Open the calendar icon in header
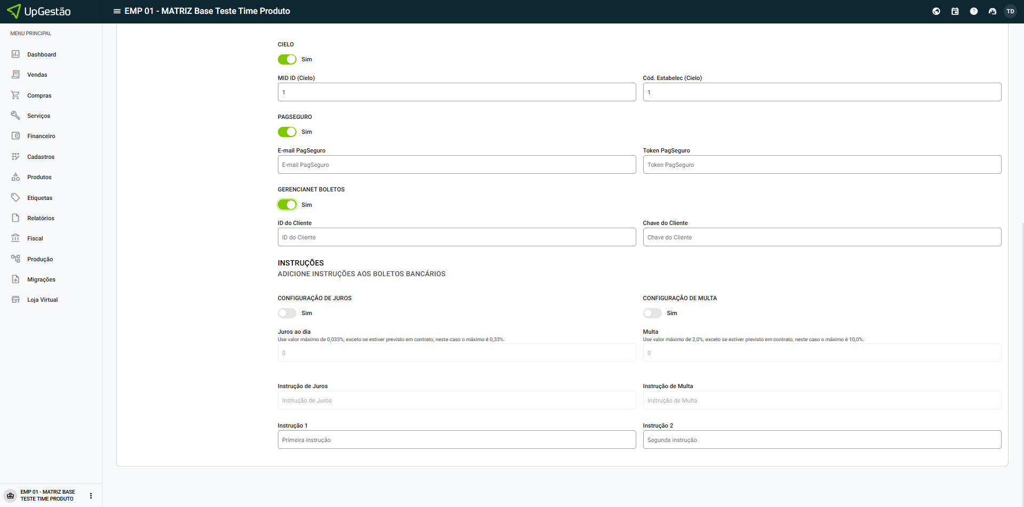1024x507 pixels. [955, 11]
